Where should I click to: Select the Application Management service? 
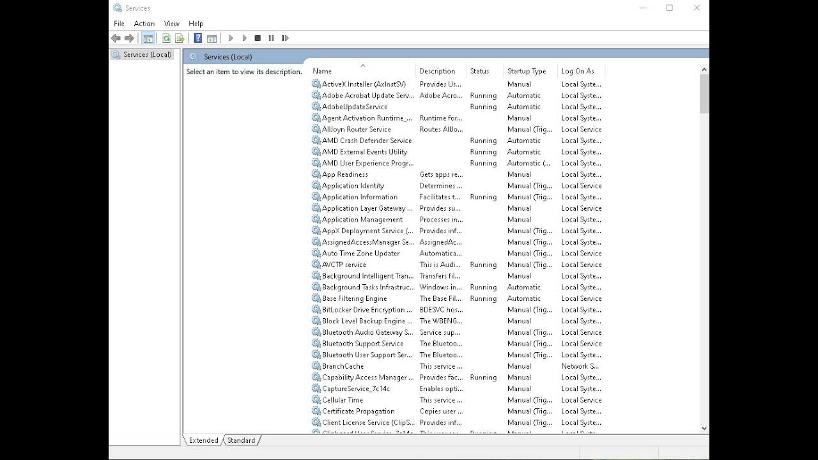[x=457, y=220]
